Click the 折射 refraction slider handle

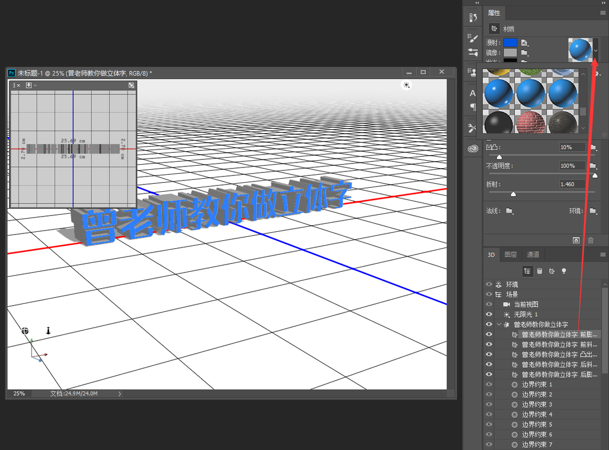point(513,194)
